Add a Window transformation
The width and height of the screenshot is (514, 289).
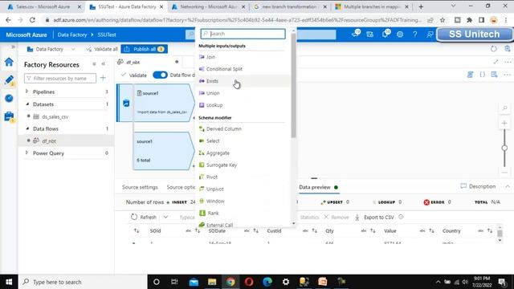215,201
